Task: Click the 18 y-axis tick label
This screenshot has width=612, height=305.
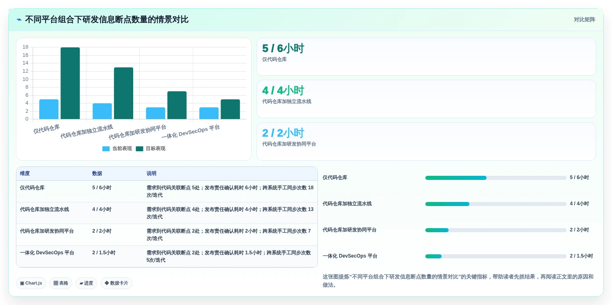Action: tap(25, 47)
